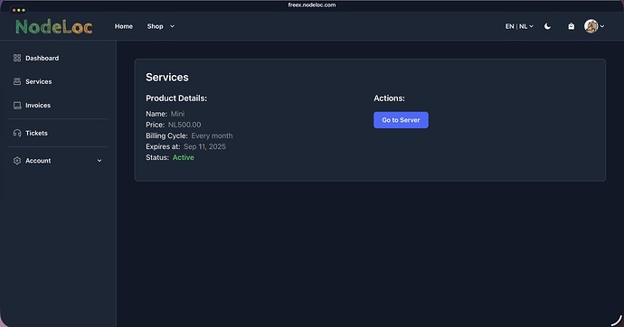This screenshot has height=327, width=624.
Task: Click the Actions heading
Action: 389,98
